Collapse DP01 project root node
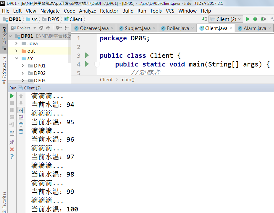Image resolution: width=274 pixels, height=213 pixels. (x=10, y=36)
